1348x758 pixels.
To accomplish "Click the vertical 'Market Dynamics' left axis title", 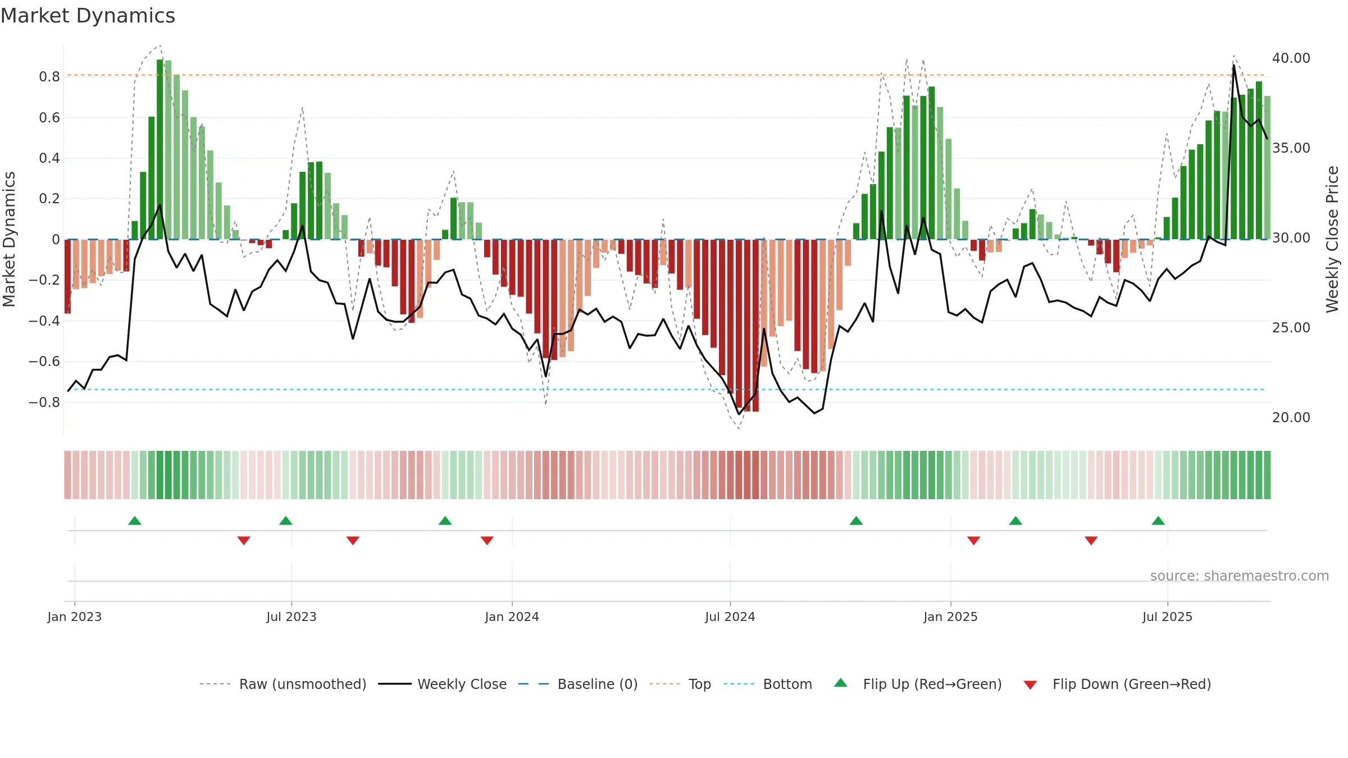I will [9, 239].
